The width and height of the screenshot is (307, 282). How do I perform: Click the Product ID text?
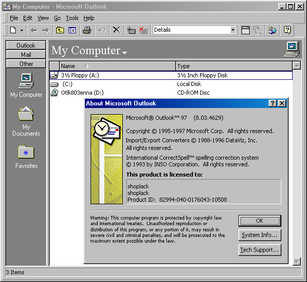[177, 200]
